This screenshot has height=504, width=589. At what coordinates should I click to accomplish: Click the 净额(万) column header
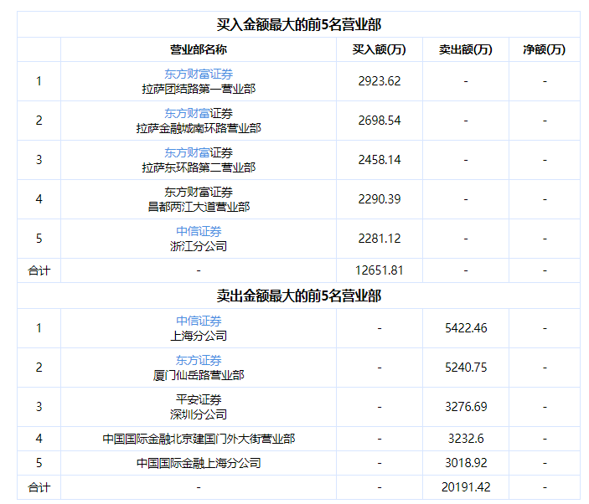[x=545, y=49]
